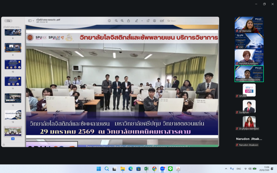Click the shared screen pill icon at top-left
This screenshot has width=277, height=173.
pyautogui.click(x=8, y=21)
